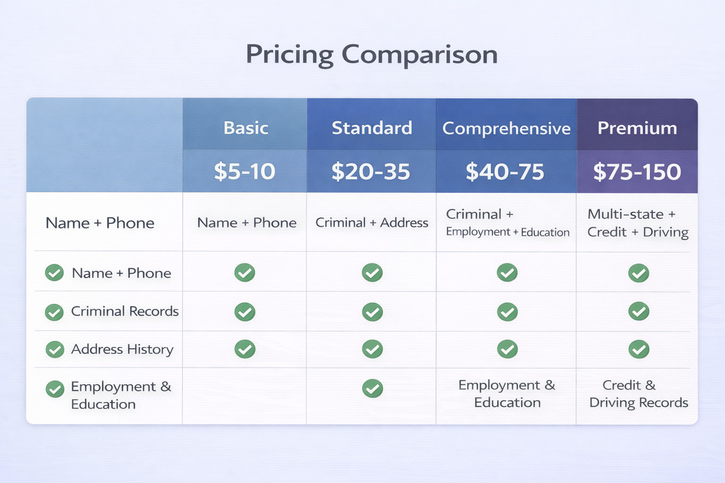
Task: Click Basic checkmark in Address History row
Action: (244, 349)
